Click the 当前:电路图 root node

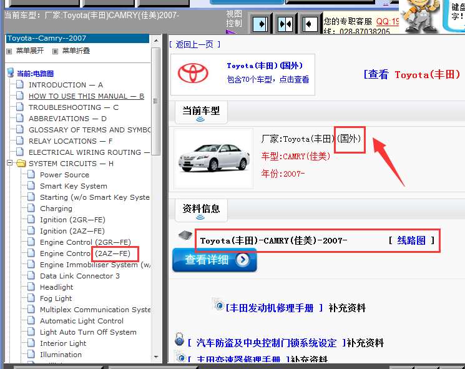pos(35,74)
